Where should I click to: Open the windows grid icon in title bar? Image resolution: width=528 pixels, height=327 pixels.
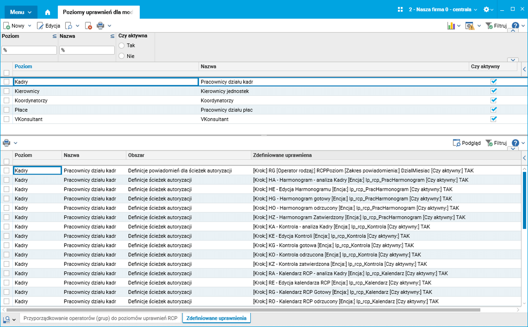click(401, 10)
